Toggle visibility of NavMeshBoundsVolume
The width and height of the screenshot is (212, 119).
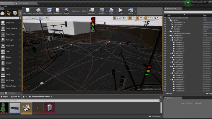[165, 33]
